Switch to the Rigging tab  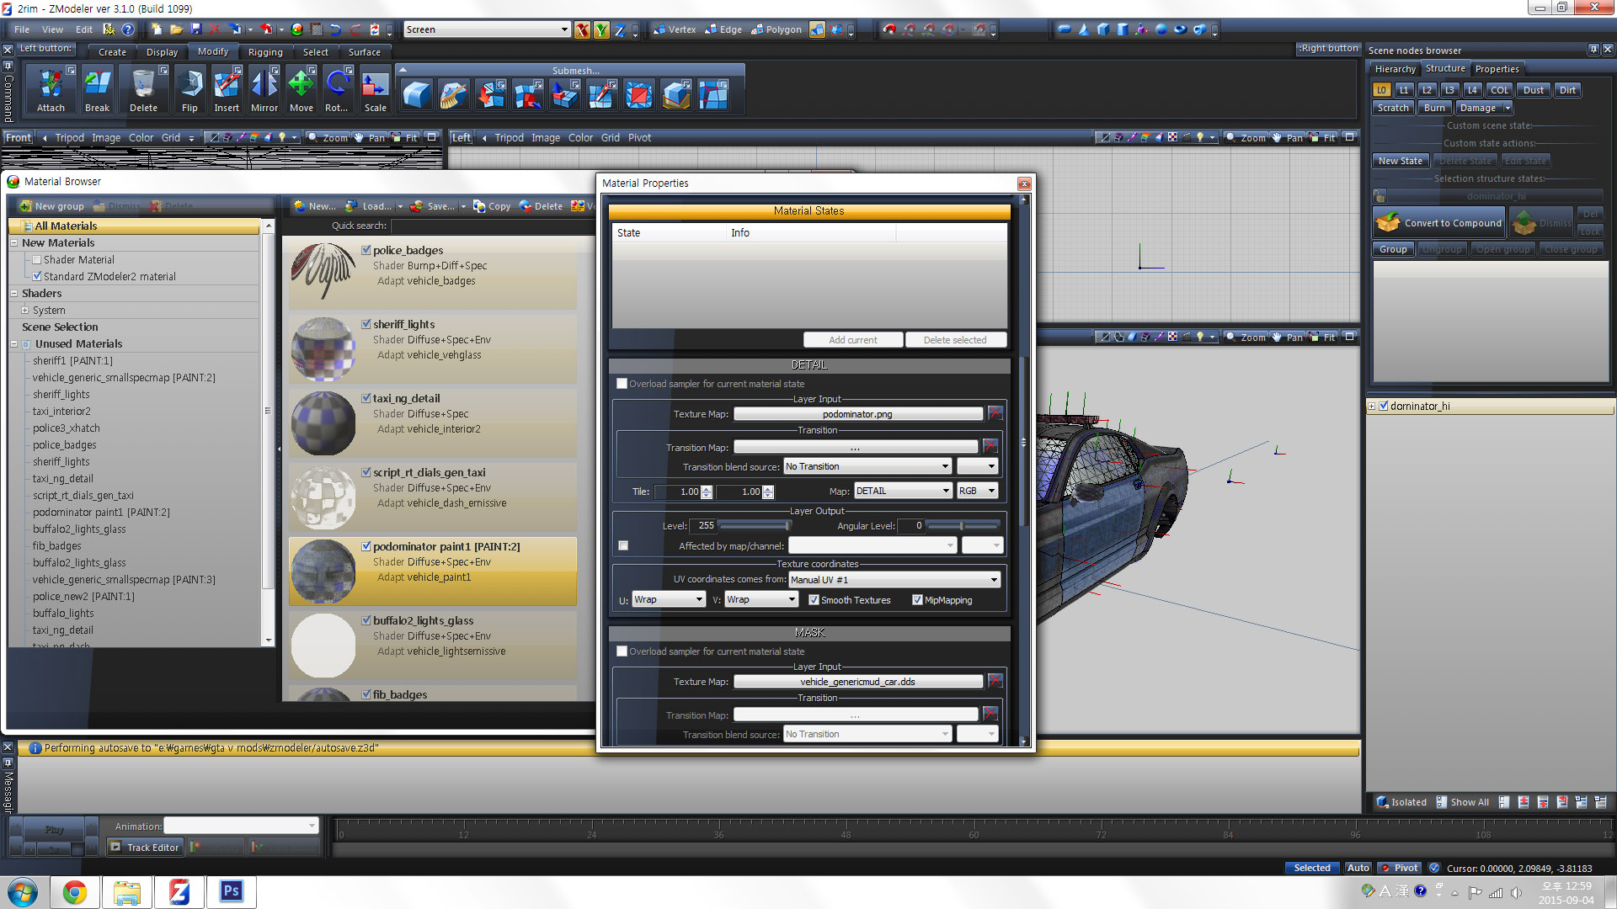coord(265,52)
